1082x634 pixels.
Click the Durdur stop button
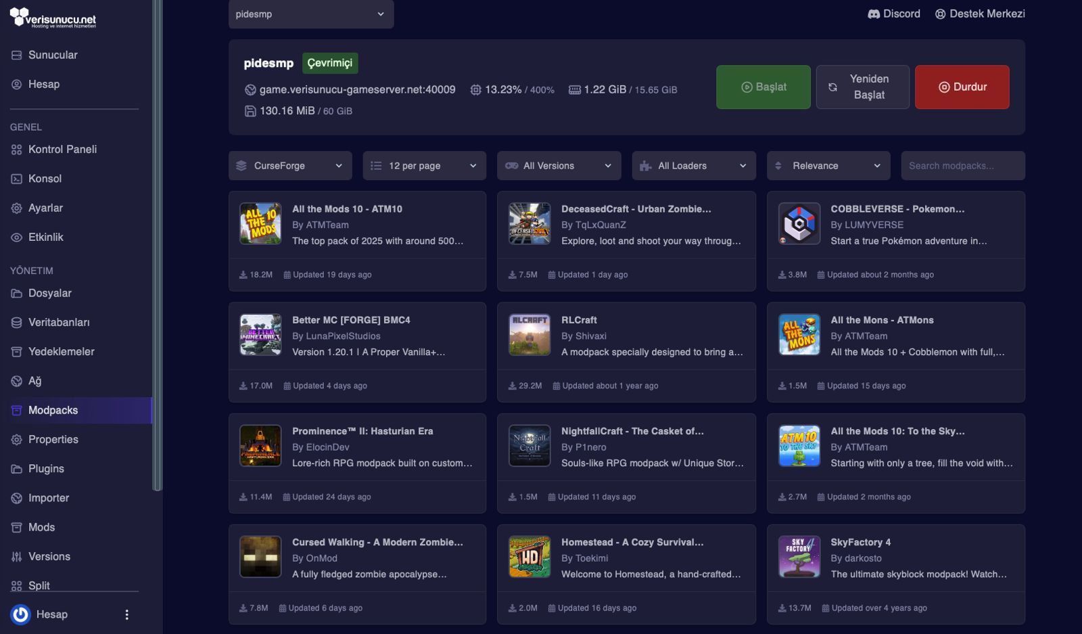pos(962,87)
